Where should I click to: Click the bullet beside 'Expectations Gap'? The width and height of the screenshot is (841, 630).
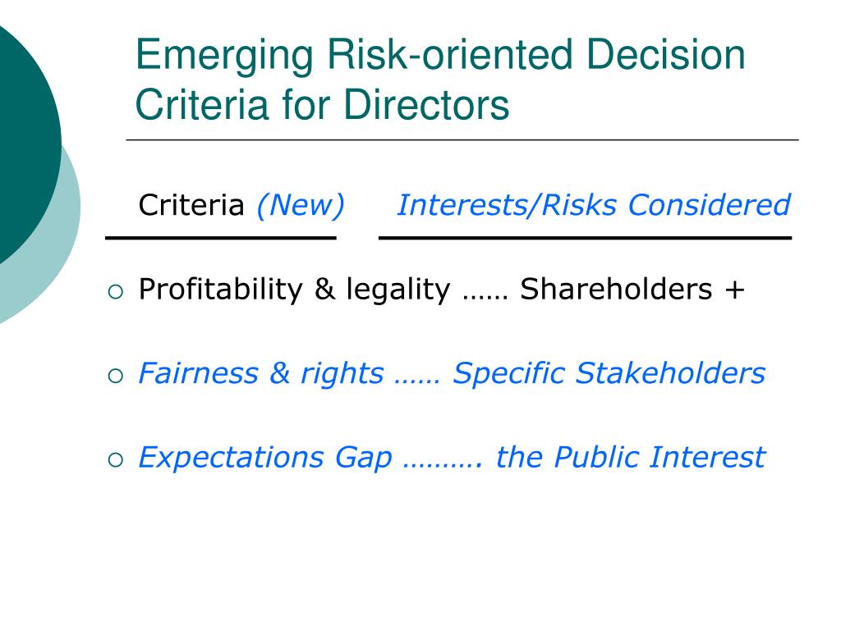point(115,460)
